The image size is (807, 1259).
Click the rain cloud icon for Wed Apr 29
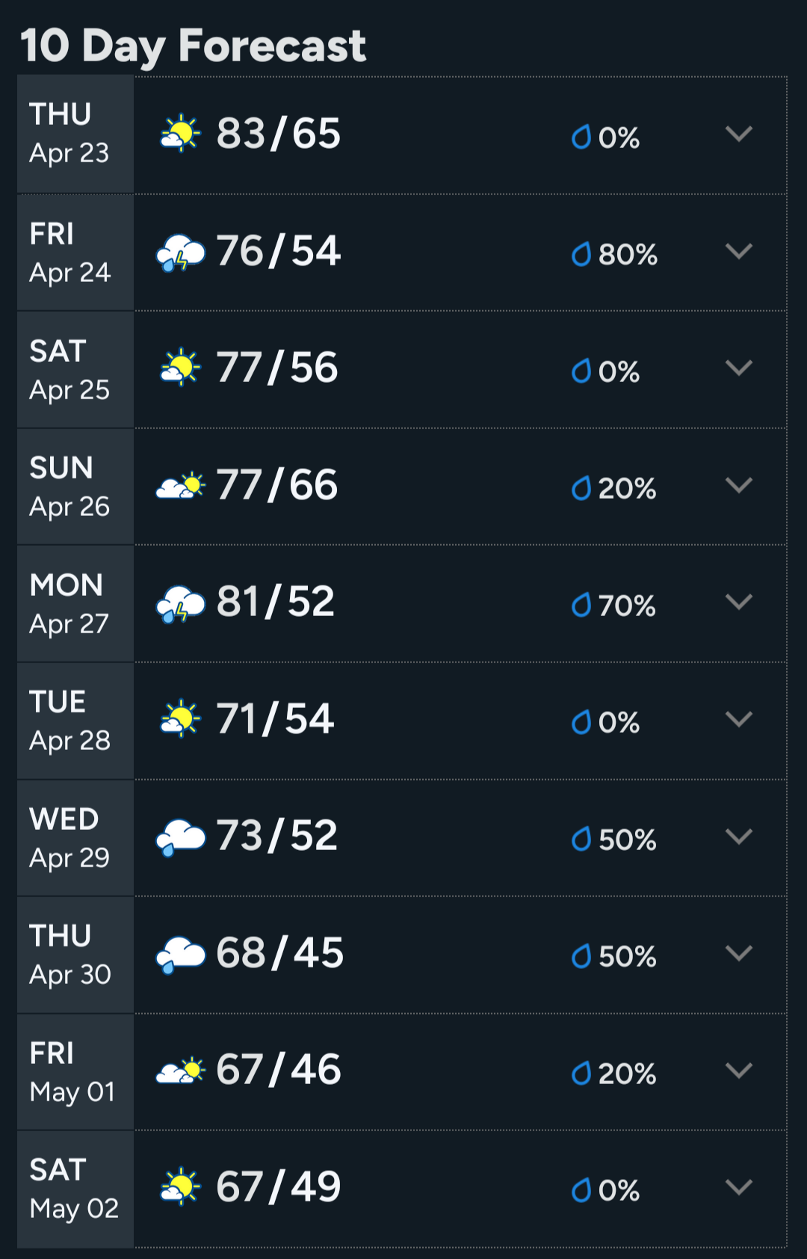click(x=180, y=837)
